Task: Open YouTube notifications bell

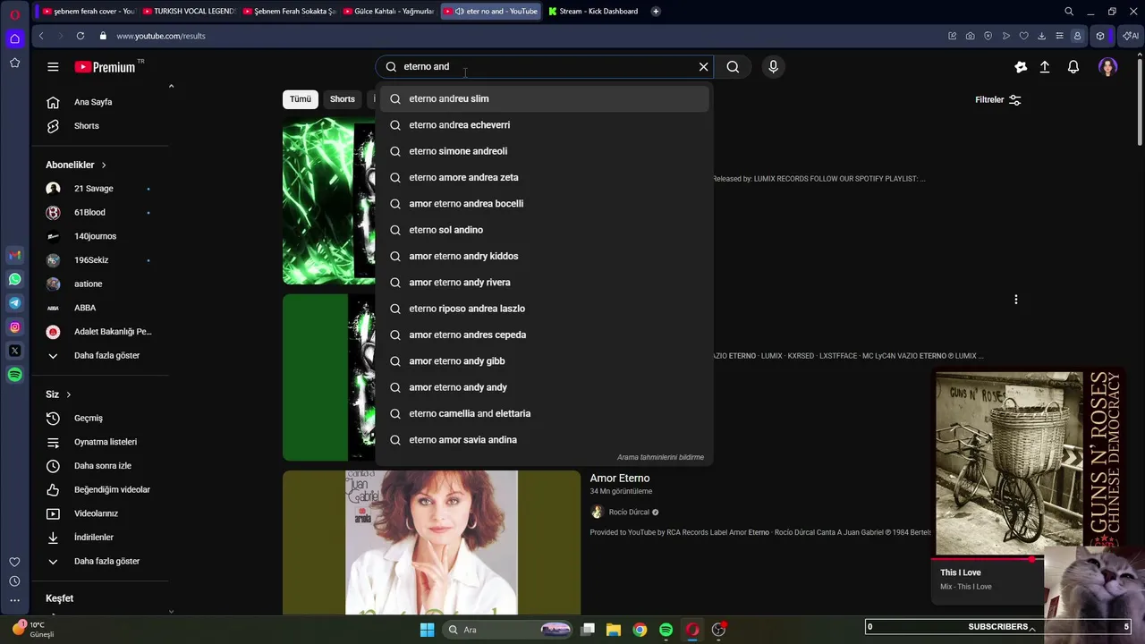Action: click(x=1073, y=67)
